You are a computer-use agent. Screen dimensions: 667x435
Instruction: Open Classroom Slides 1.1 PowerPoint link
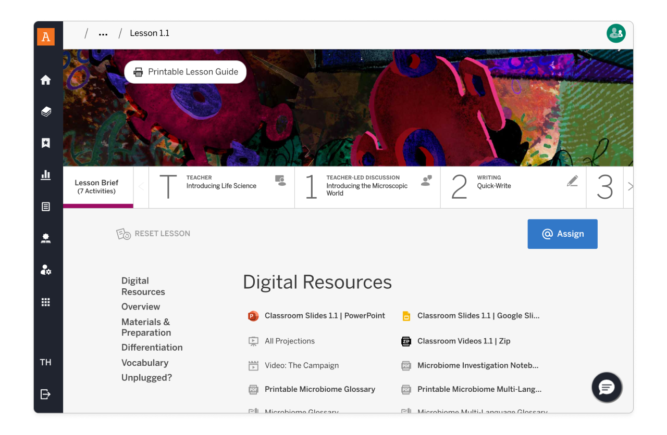pos(325,316)
